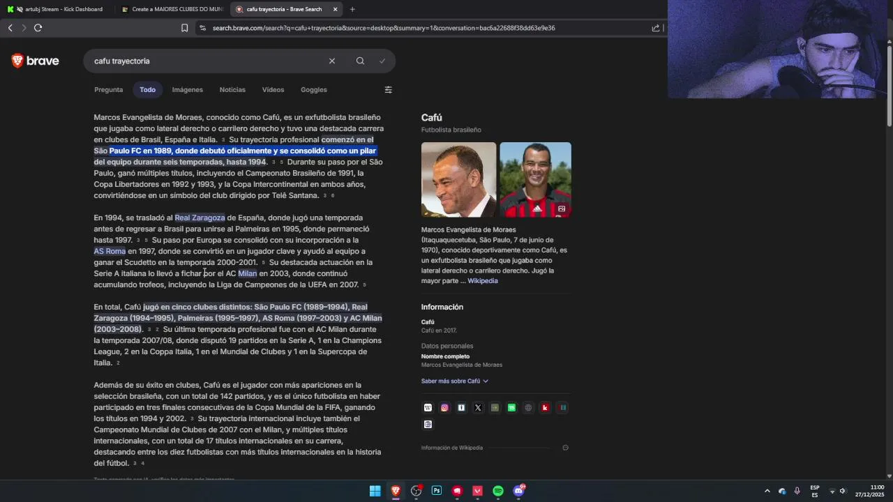Open the Transfermarkt profile icon

(x=461, y=408)
